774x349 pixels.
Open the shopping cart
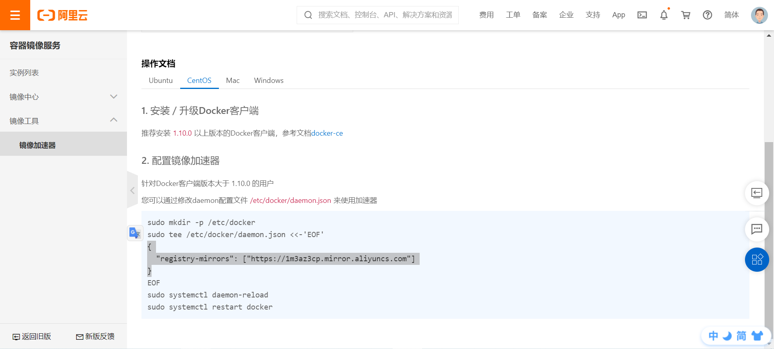click(x=686, y=15)
